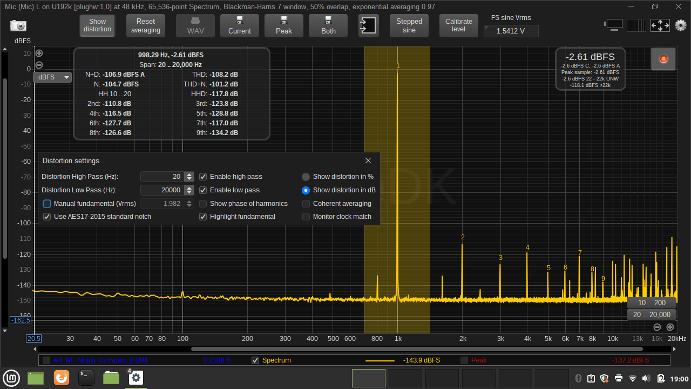Check Coherent averaging
The height and width of the screenshot is (389, 691).
point(306,204)
